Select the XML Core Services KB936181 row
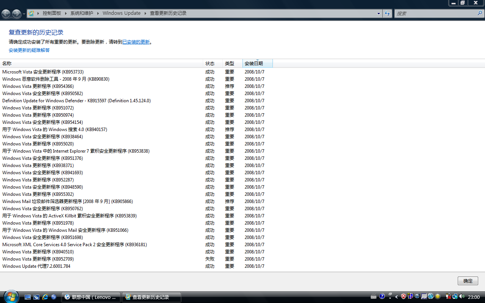The image size is (485, 303). tap(136, 245)
